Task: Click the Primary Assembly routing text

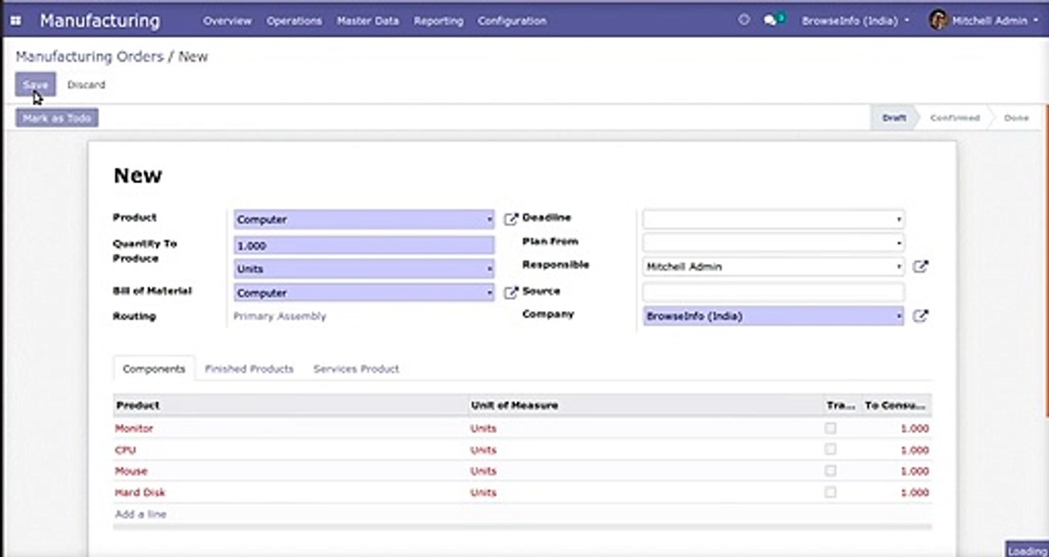Action: [x=279, y=316]
